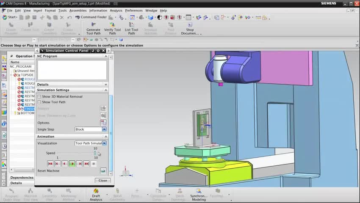Open Shop Documentation tool

tap(190, 28)
